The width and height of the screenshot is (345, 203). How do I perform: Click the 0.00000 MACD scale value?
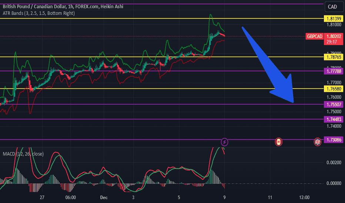[334, 183]
